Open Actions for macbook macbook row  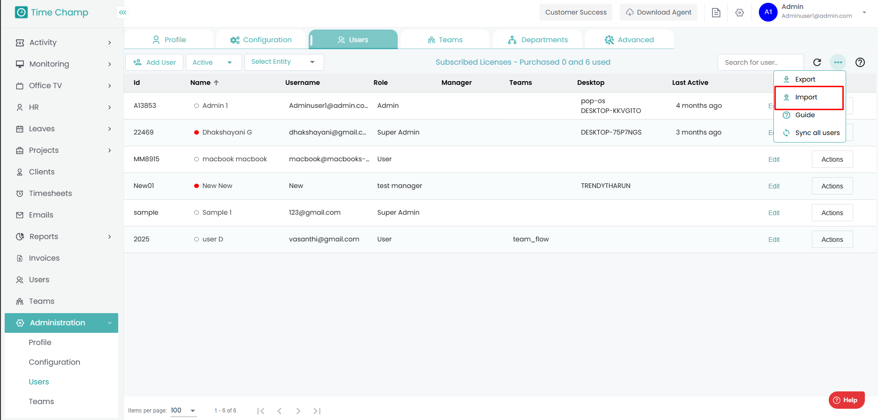832,159
